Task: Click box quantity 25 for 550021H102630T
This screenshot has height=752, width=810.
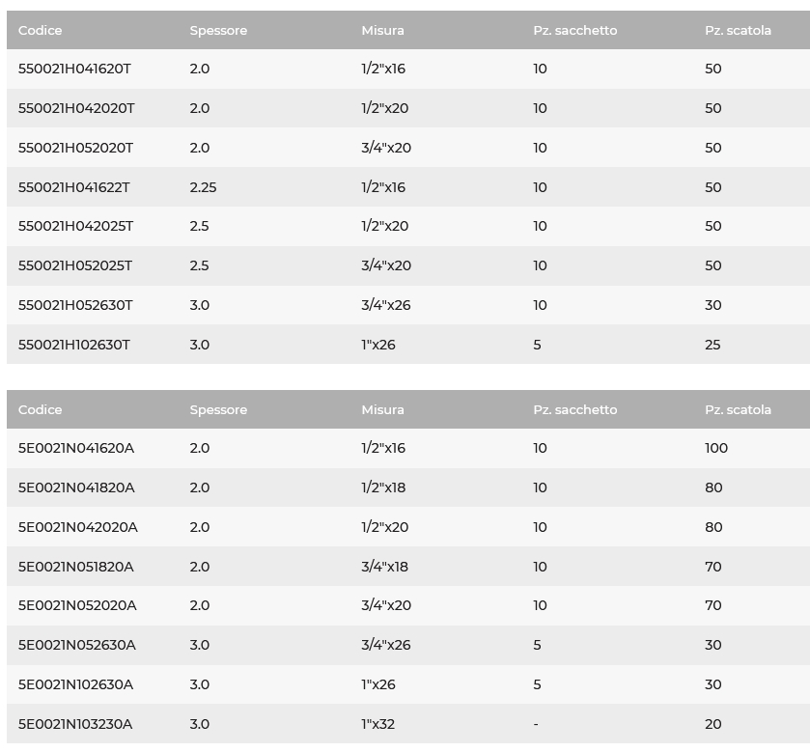Action: click(x=712, y=345)
